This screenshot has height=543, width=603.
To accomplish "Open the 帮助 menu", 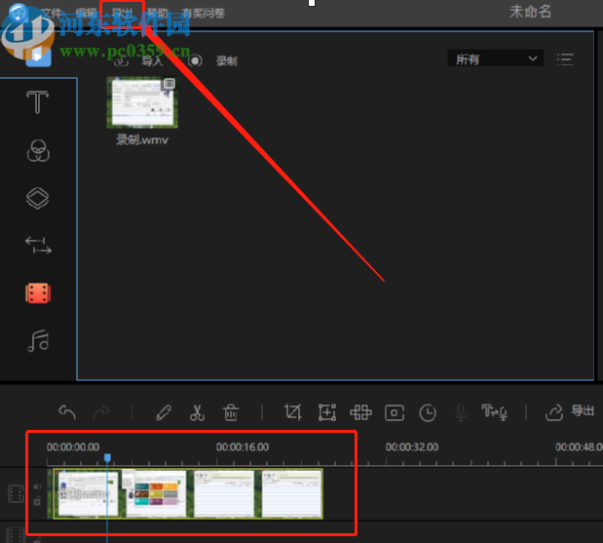I will coord(158,14).
